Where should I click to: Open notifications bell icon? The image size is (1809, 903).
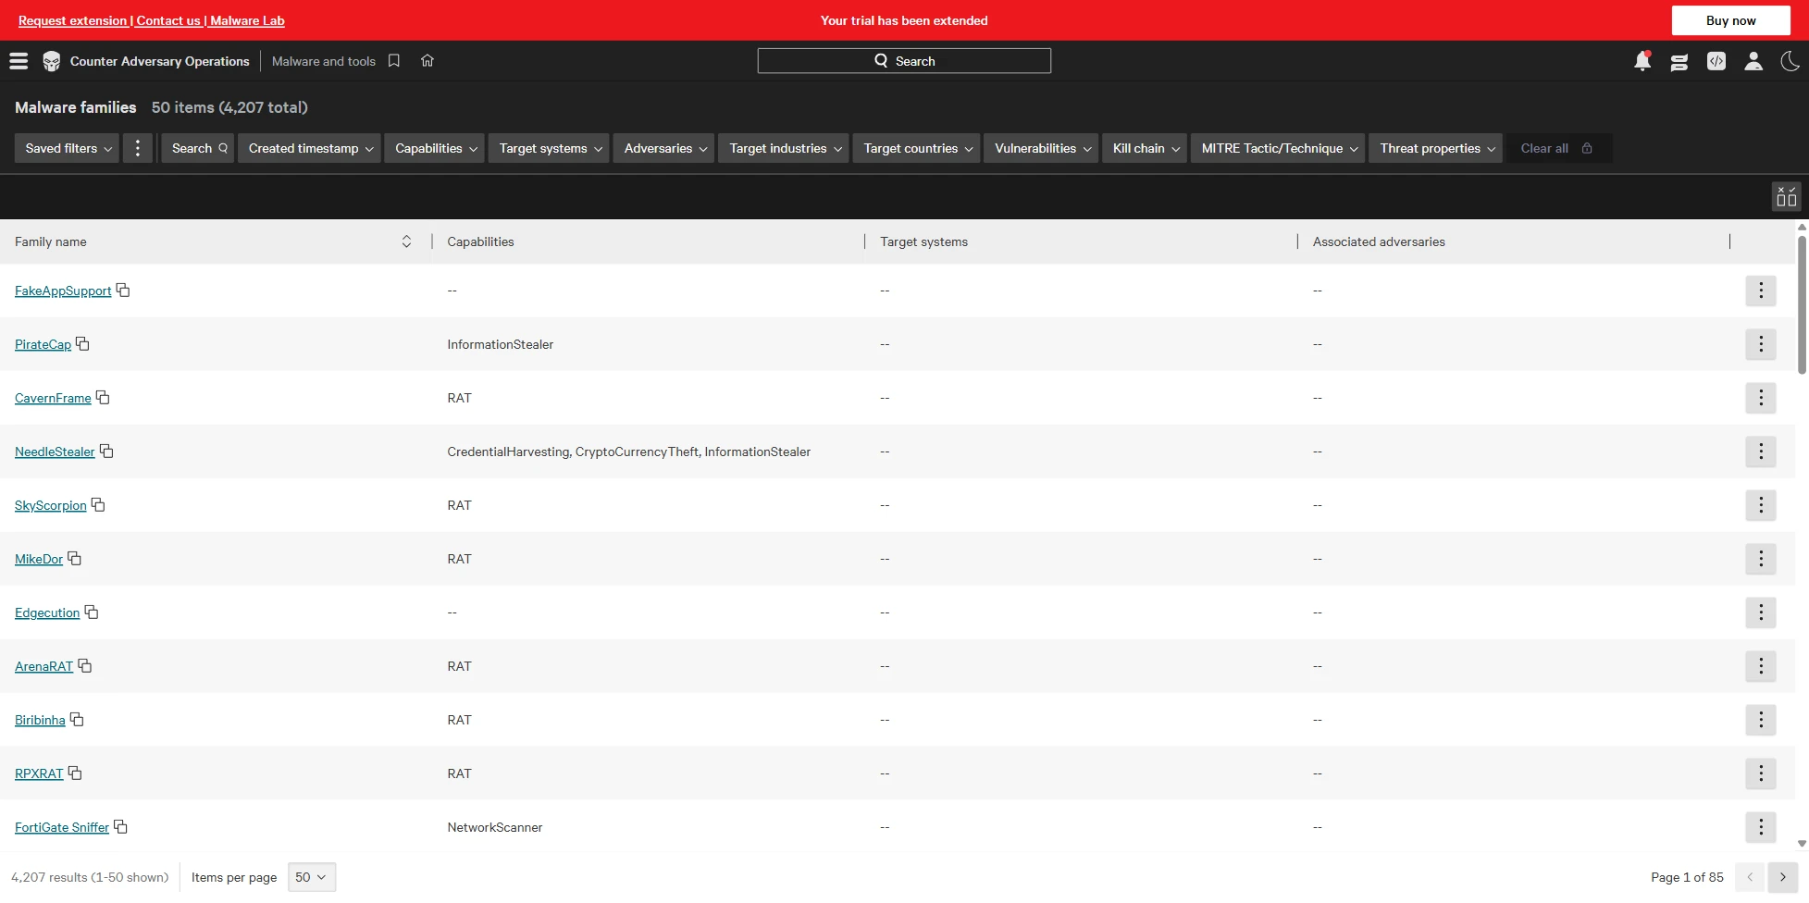click(1642, 61)
